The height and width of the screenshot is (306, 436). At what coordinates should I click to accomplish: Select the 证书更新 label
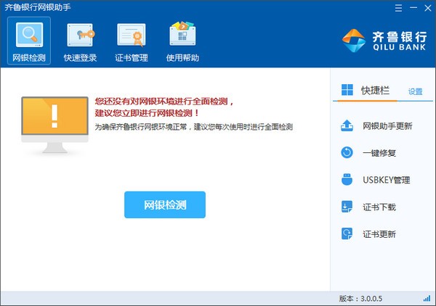pos(379,234)
